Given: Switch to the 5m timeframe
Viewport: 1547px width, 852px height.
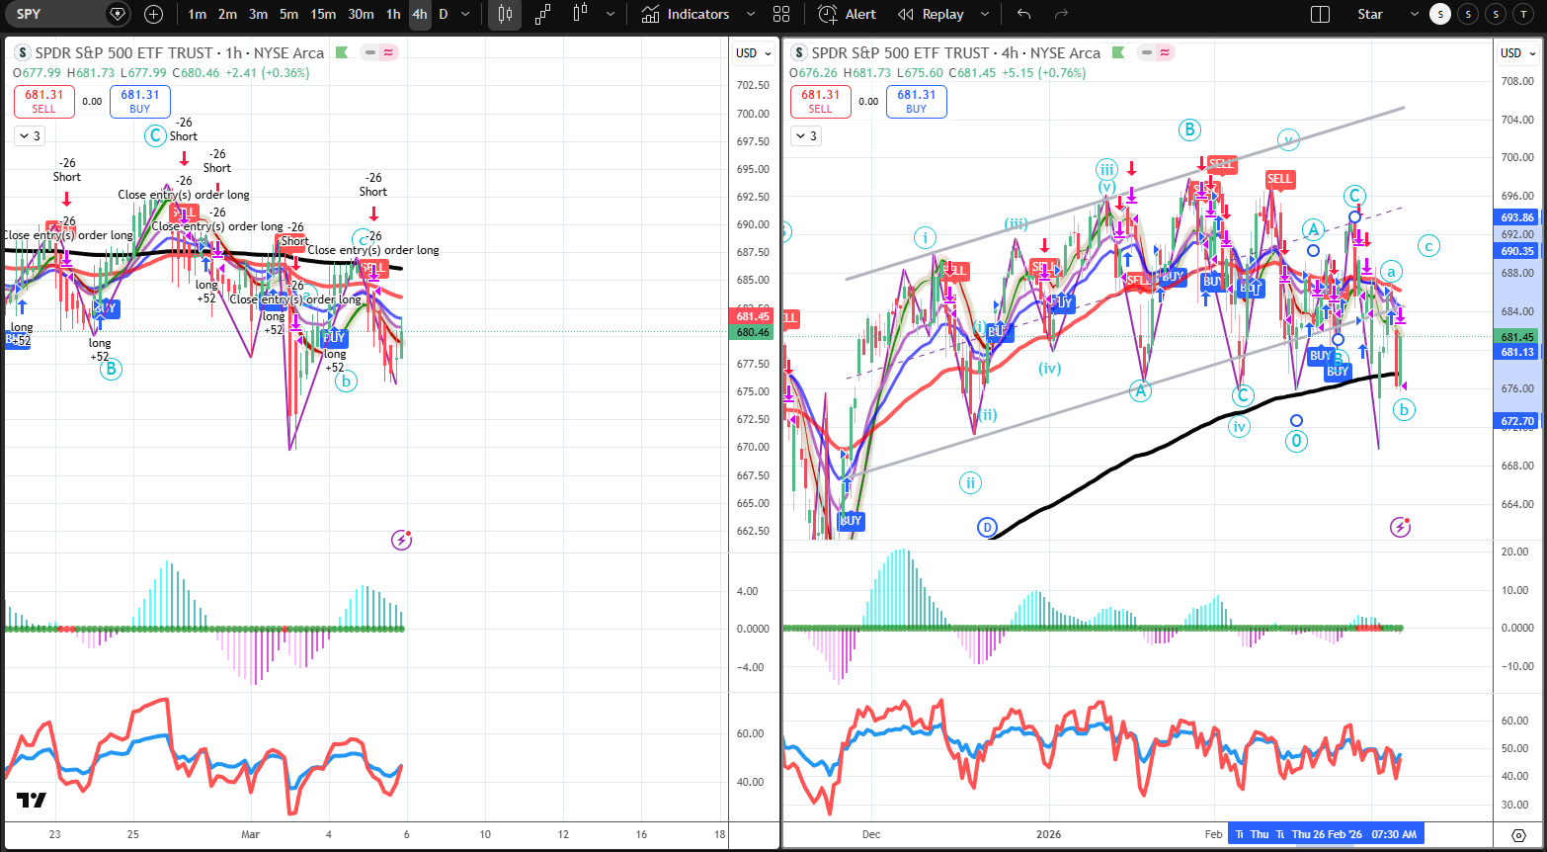Looking at the screenshot, I should (x=288, y=14).
